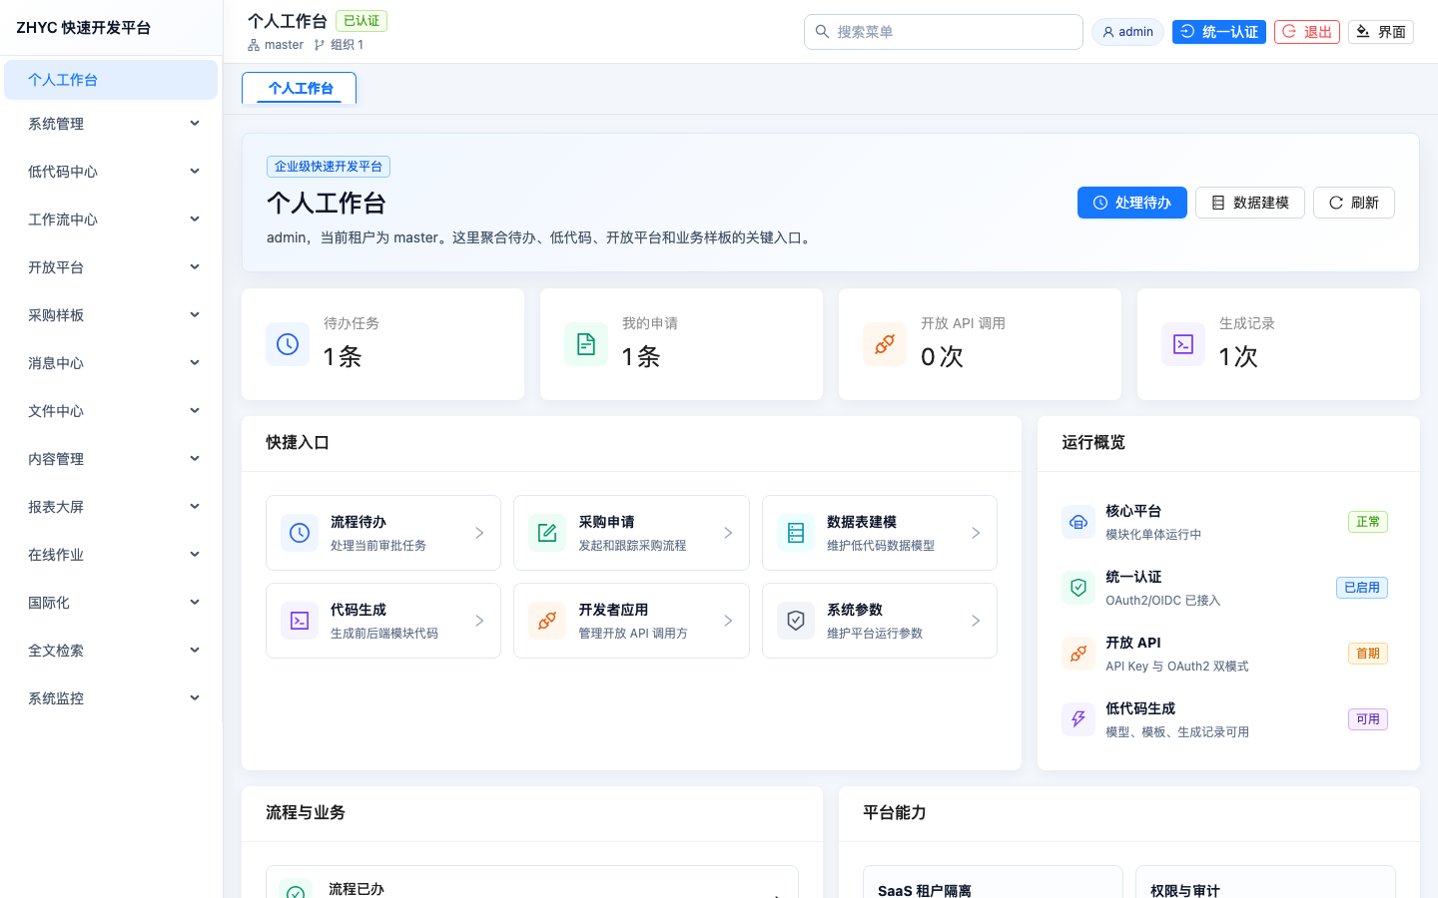Expand the 系统管理 menu chevron
Screen dimensions: 1438x898
coord(195,124)
